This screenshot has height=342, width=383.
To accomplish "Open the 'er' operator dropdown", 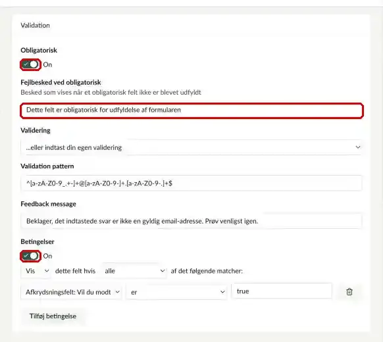I will tap(177, 292).
